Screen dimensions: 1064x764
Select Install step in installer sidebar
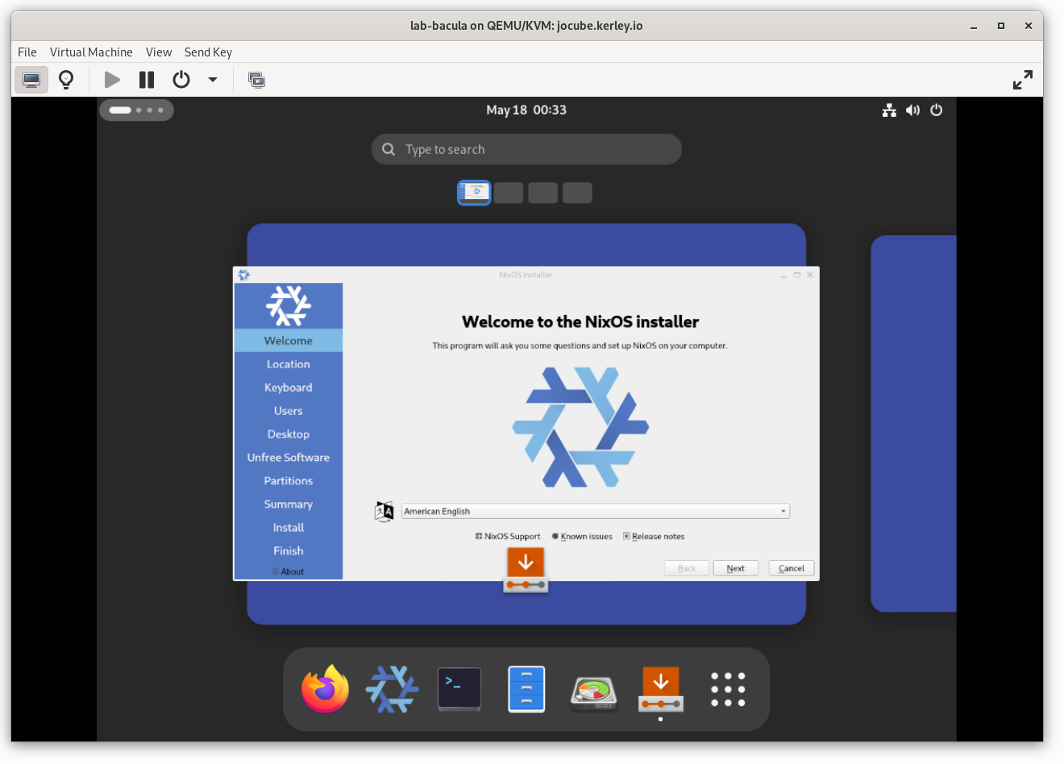point(289,528)
